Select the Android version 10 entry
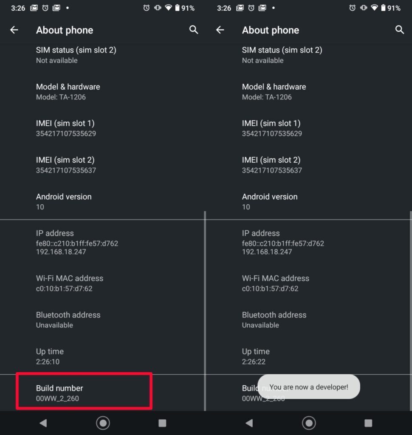Viewport: 412px width, 435px height. [x=64, y=201]
